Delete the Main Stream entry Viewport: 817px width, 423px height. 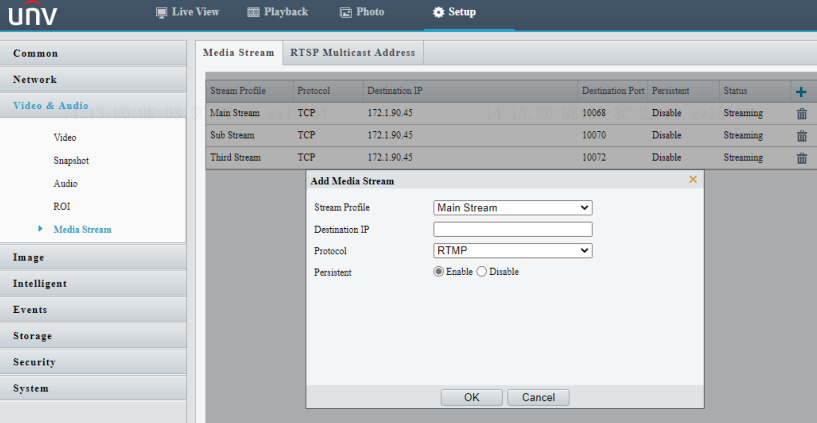pos(802,113)
